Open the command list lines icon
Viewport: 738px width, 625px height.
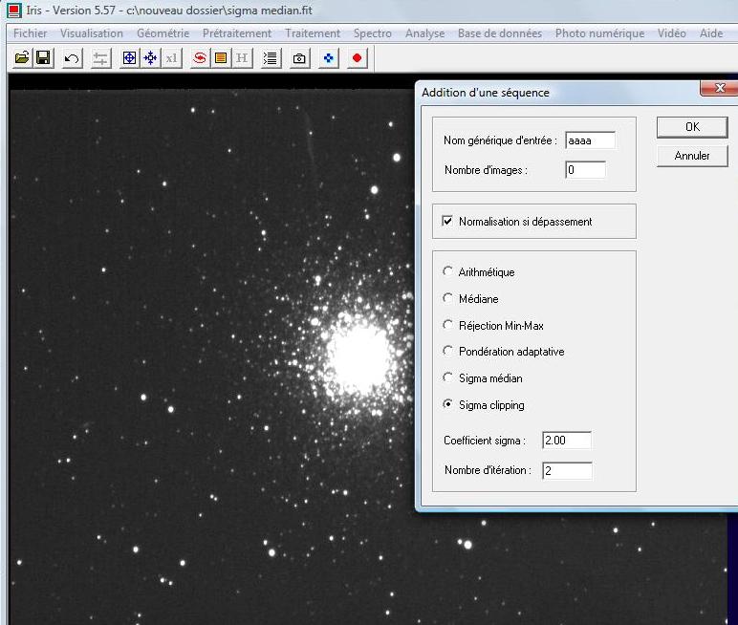click(x=271, y=58)
